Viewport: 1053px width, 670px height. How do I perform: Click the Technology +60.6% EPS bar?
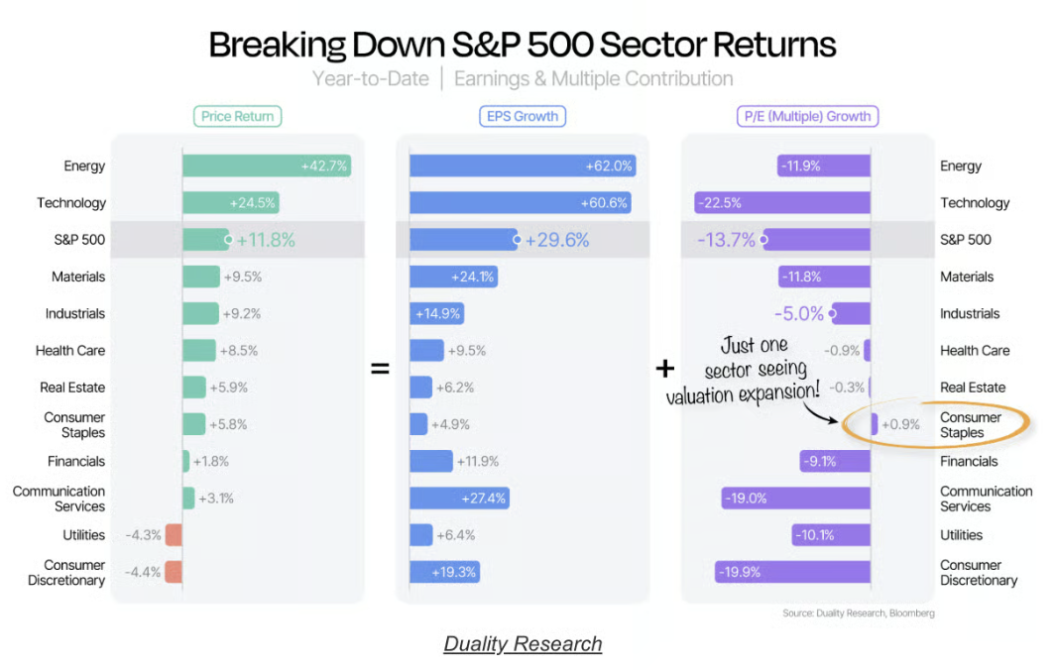point(521,203)
